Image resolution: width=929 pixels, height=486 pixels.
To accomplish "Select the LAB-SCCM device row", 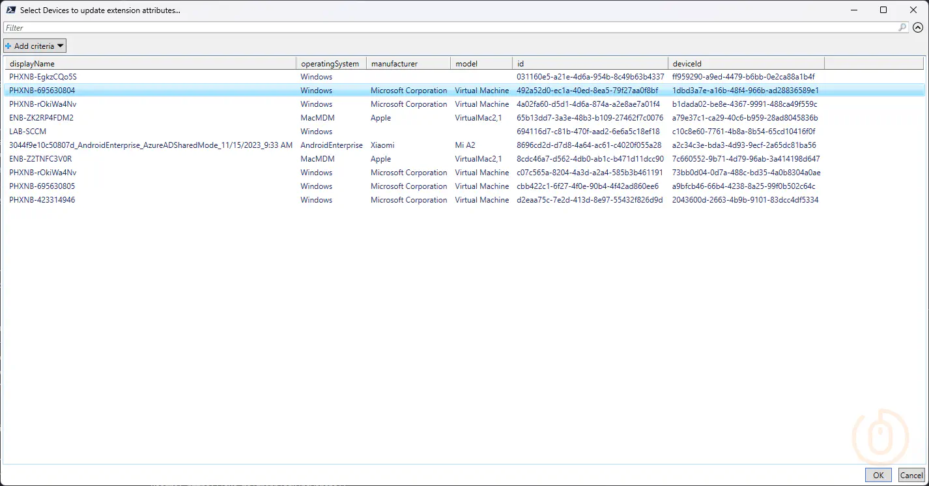I will click(28, 132).
